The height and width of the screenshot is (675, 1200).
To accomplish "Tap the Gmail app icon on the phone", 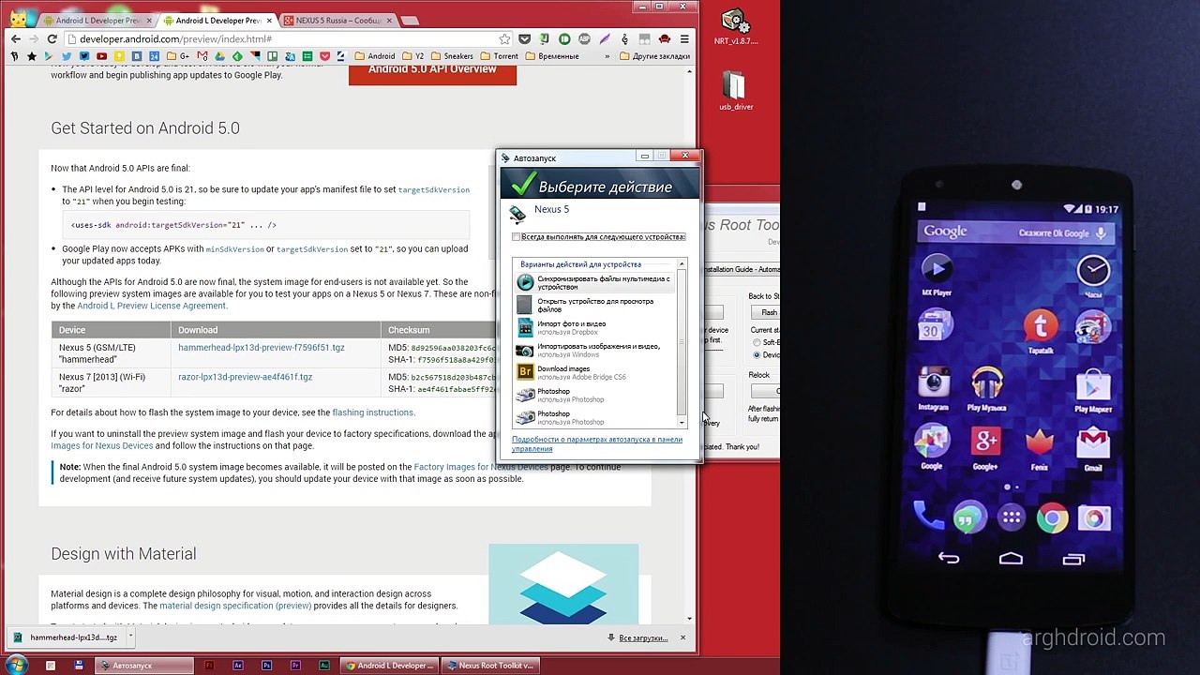I will click(1093, 448).
